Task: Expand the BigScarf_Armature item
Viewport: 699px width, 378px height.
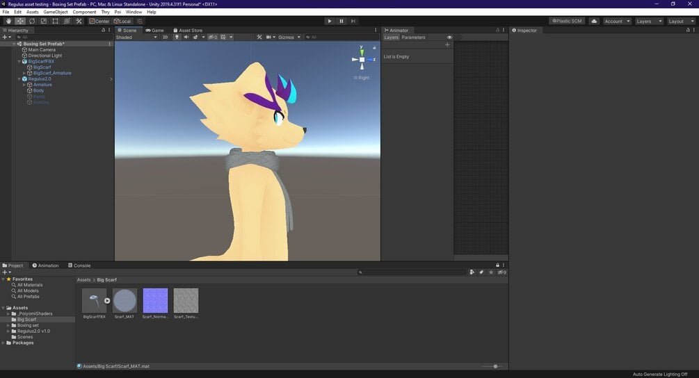Action: tap(24, 73)
